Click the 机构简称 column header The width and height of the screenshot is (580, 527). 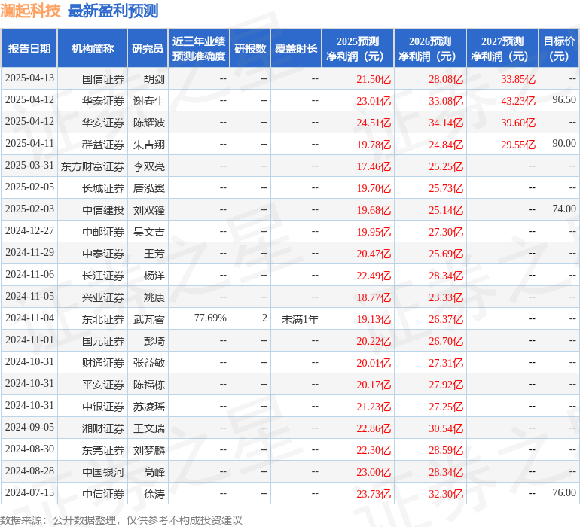coord(92,49)
